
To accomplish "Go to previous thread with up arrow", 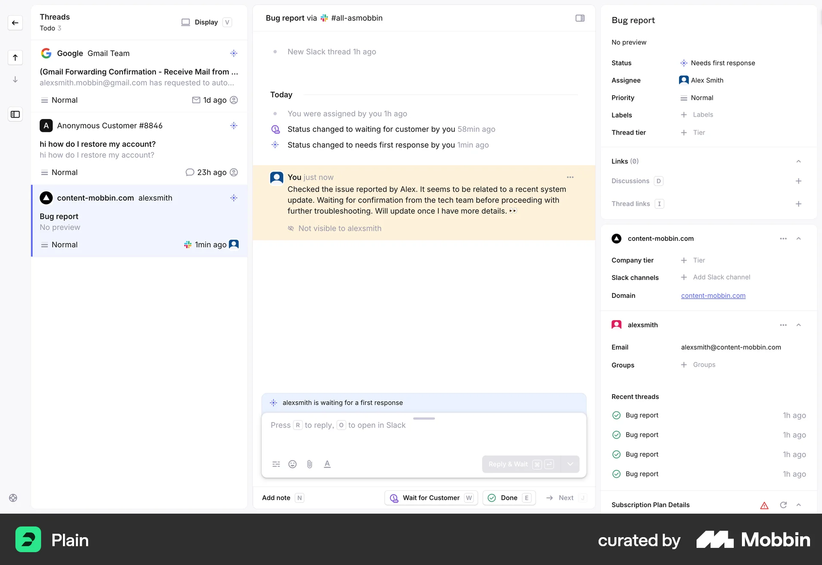I will 15,58.
